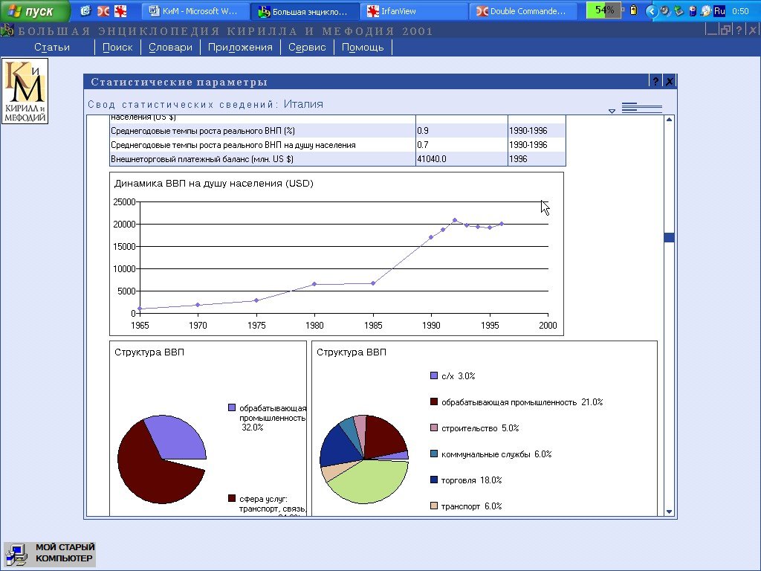Open the Словари menu
The image size is (761, 571).
coord(170,47)
